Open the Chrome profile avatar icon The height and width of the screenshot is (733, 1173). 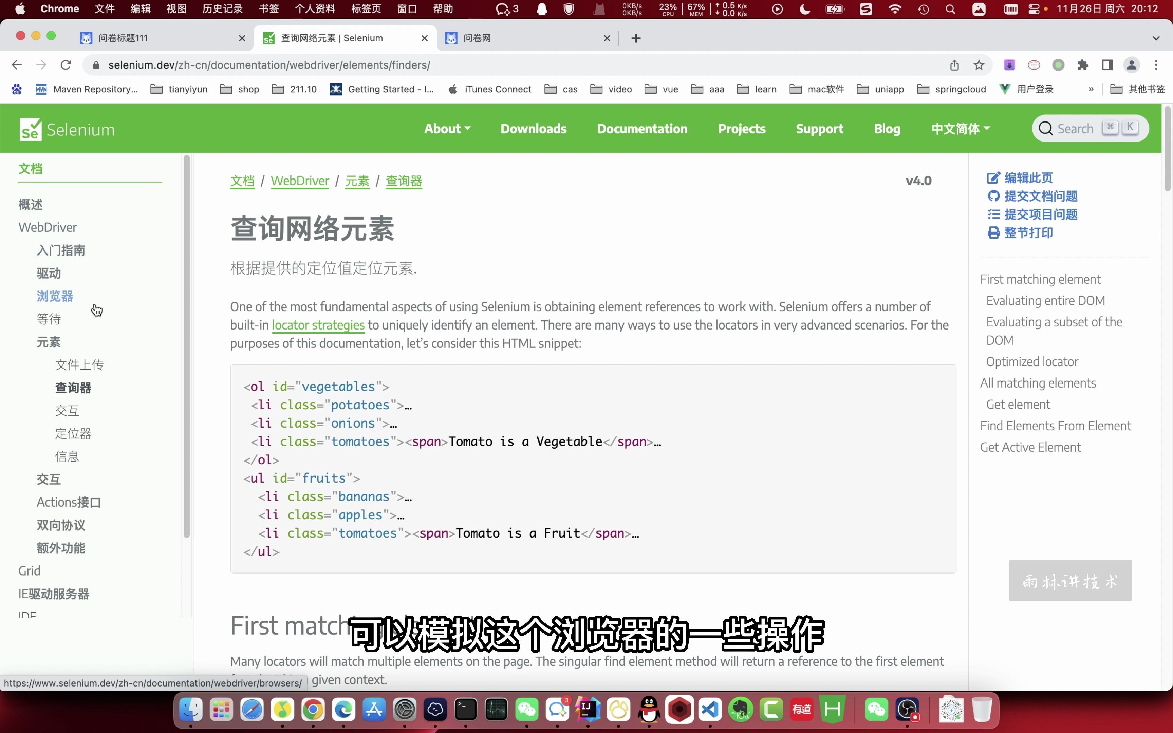click(1131, 65)
